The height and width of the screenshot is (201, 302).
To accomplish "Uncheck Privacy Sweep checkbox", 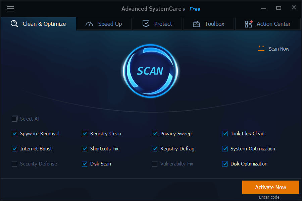I will point(155,133).
